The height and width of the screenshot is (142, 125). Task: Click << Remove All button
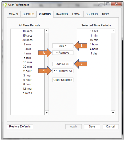click(x=63, y=71)
